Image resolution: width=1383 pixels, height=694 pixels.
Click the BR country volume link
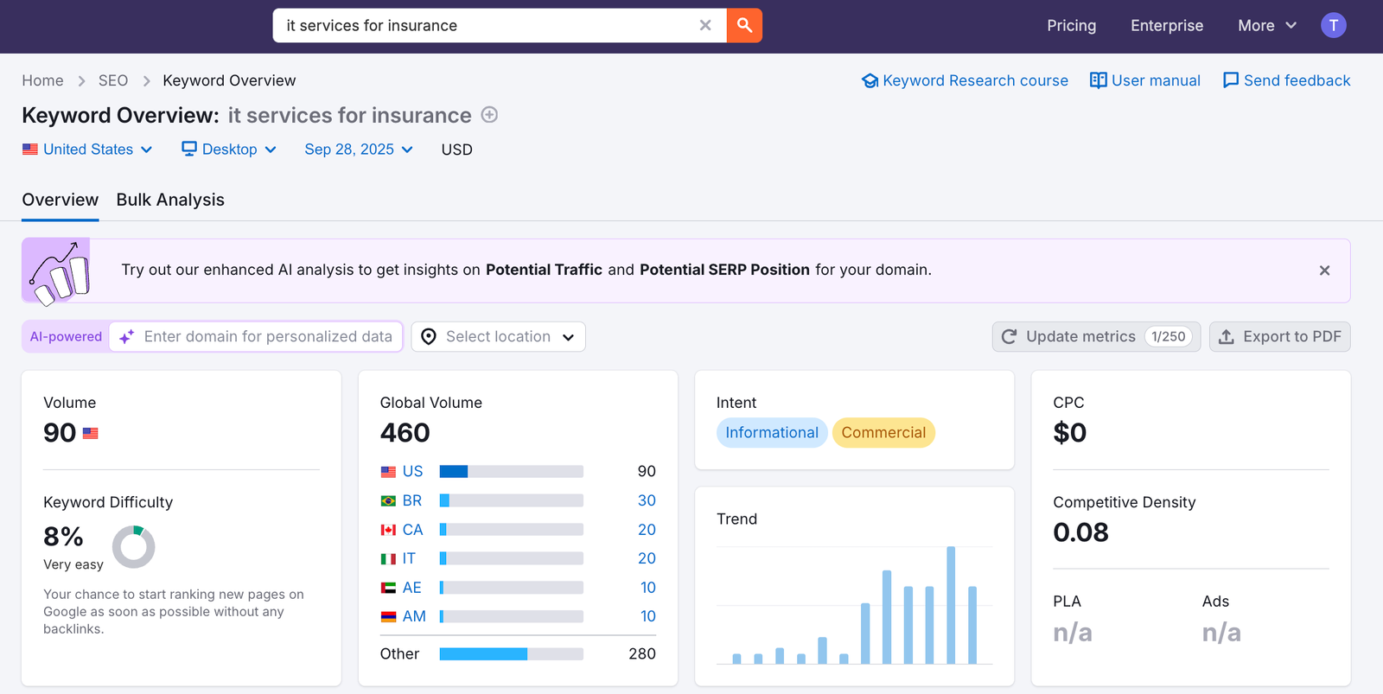tap(411, 500)
